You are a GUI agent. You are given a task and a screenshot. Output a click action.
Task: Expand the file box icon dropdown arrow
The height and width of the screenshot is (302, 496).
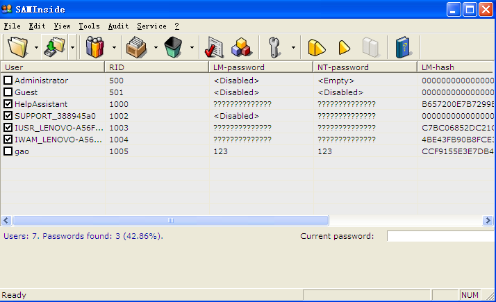156,47
